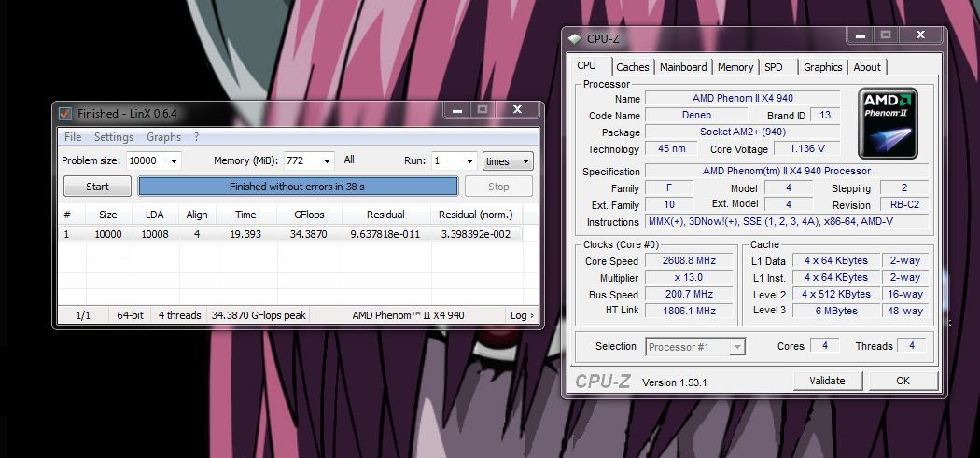Screen dimensions: 980x458
Task: Select the 3.398392e-002 cell
Action: (x=476, y=234)
